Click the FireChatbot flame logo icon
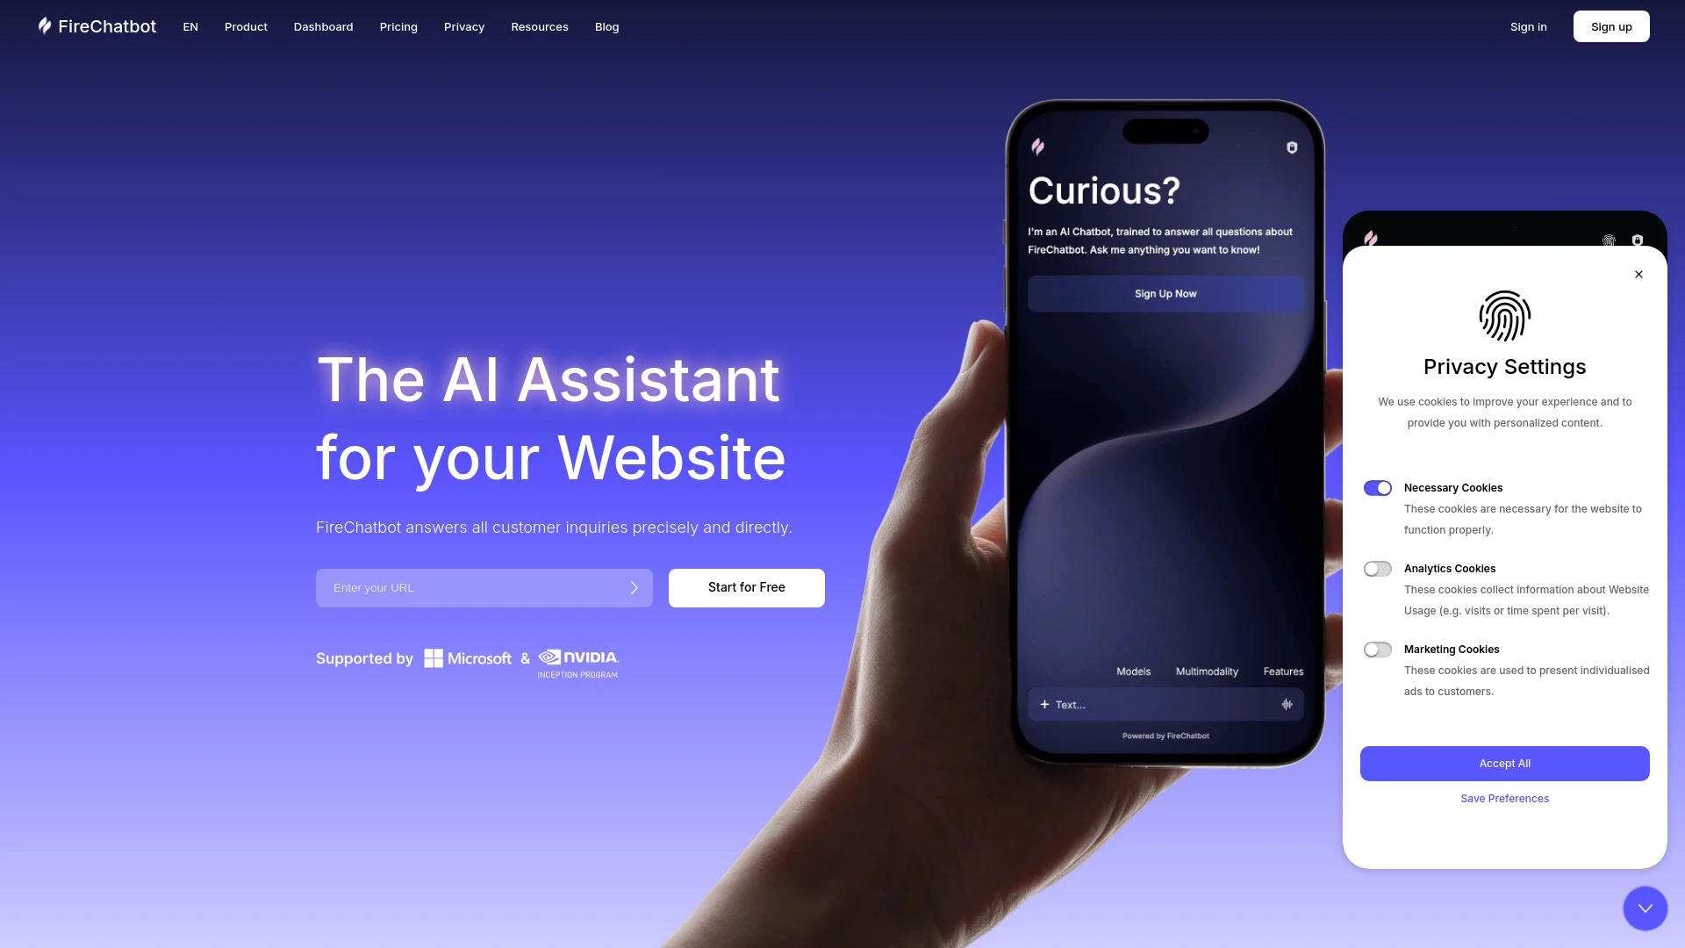 click(44, 25)
